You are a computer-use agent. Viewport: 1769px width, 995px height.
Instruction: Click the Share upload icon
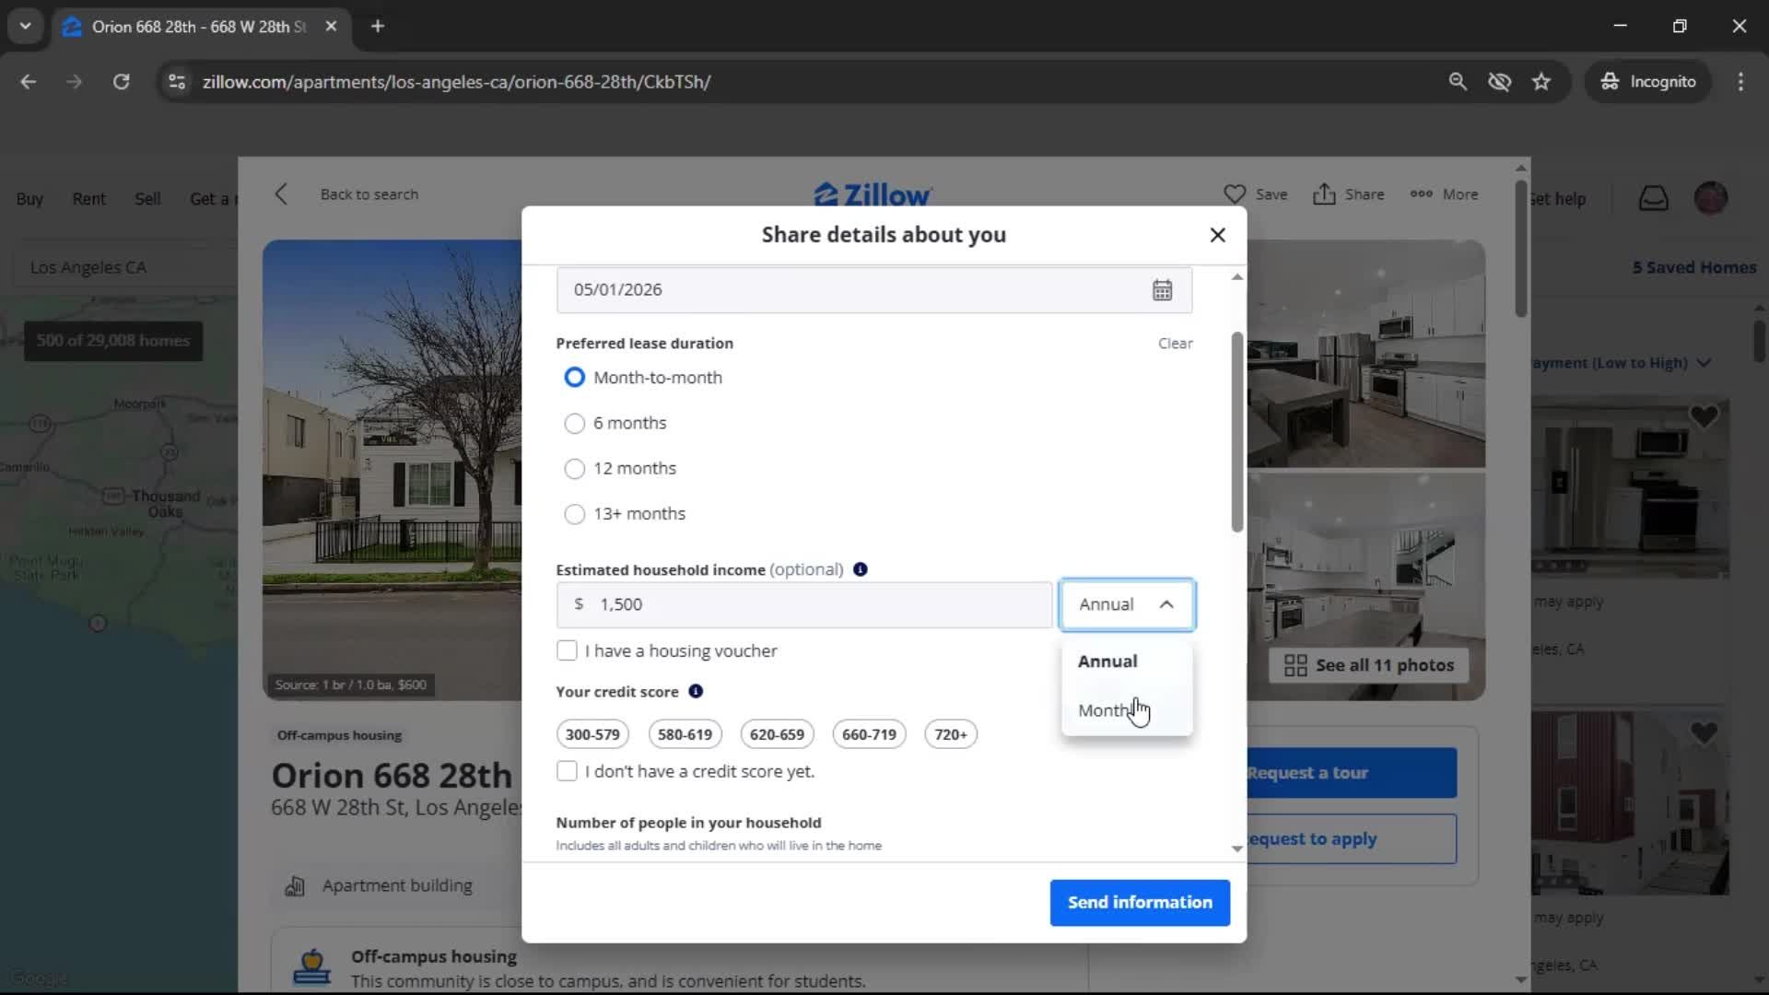pyautogui.click(x=1324, y=194)
